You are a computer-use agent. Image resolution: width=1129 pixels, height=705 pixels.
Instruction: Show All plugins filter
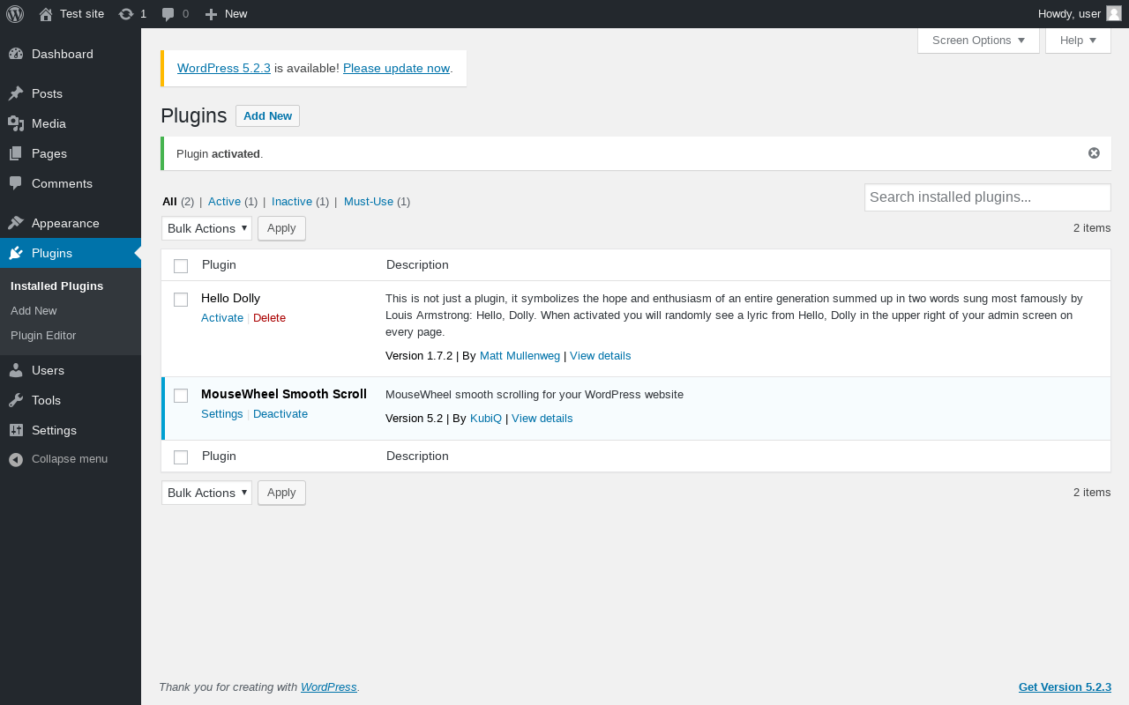(x=169, y=201)
